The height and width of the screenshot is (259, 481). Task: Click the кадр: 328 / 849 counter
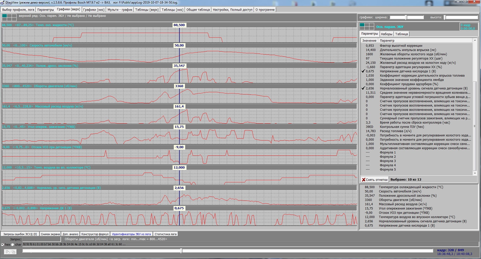point(450,250)
